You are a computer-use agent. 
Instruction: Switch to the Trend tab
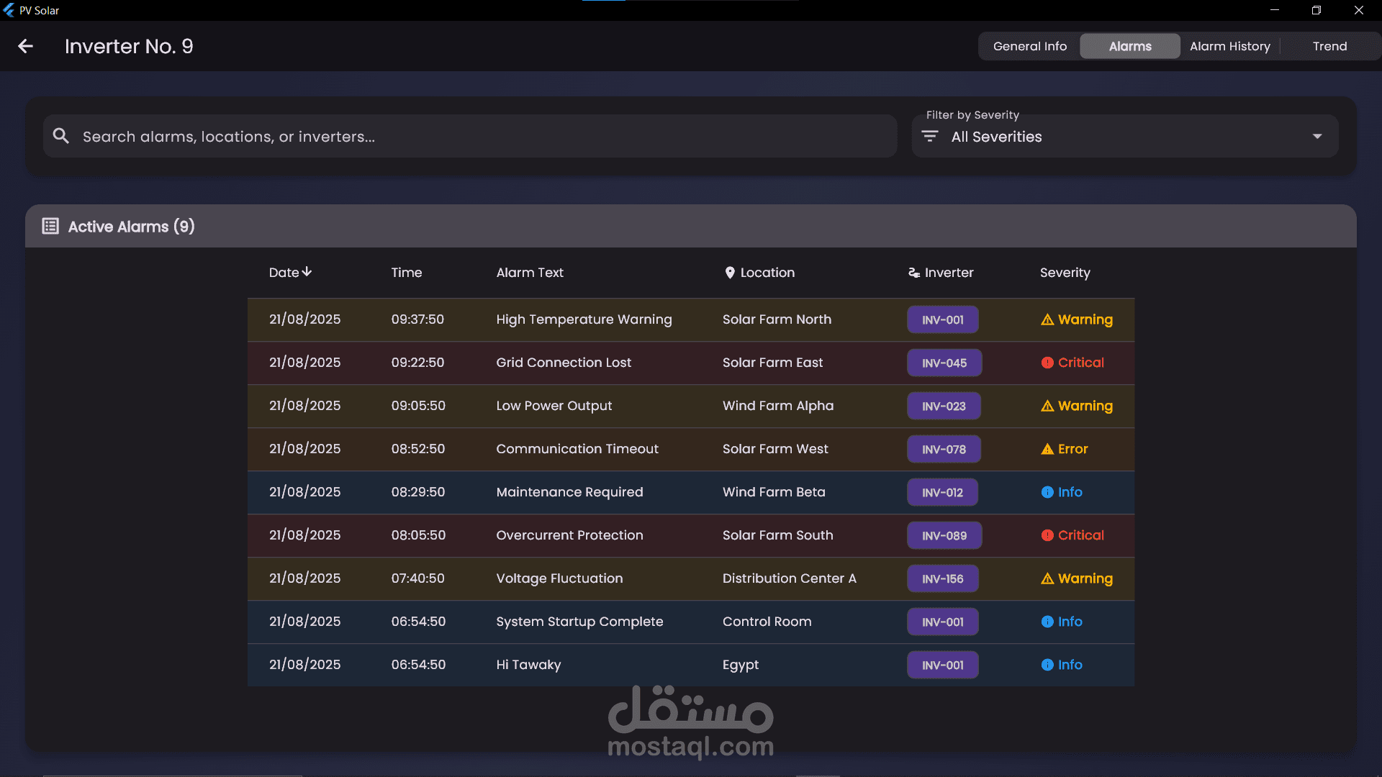click(1329, 46)
